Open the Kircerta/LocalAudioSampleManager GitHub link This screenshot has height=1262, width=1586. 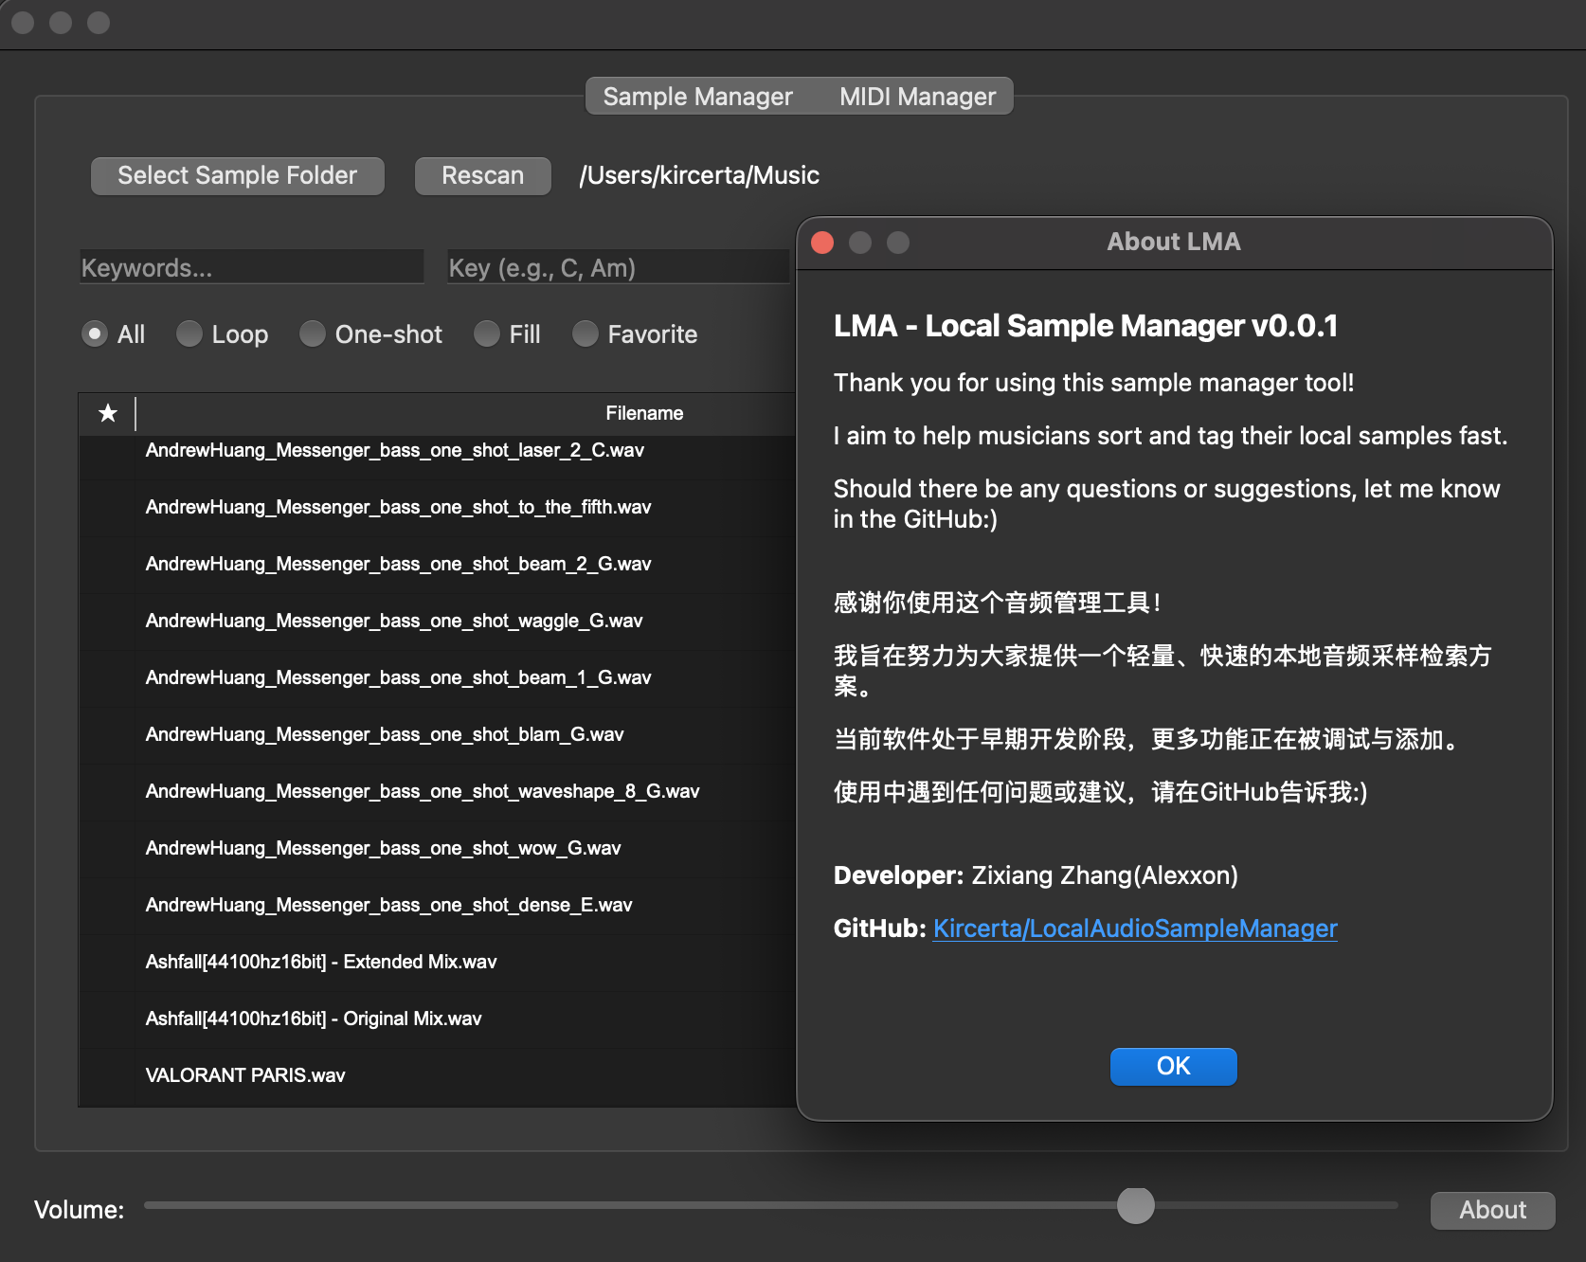(1134, 928)
